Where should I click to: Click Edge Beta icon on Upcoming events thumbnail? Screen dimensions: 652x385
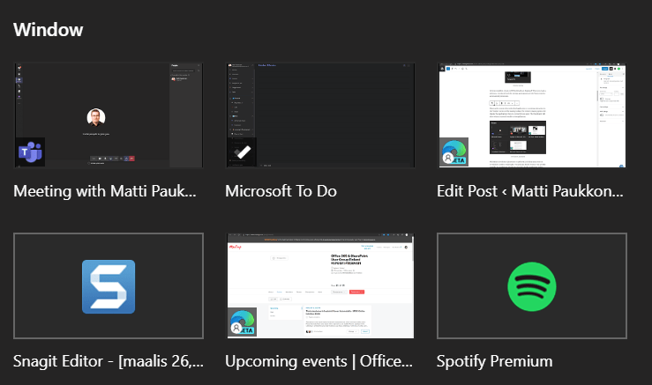243,322
